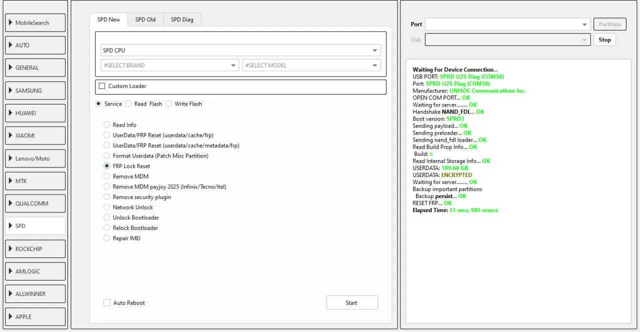Viewport: 640px width, 332px height.
Task: Open the MTK sidebar category
Action: click(35, 181)
